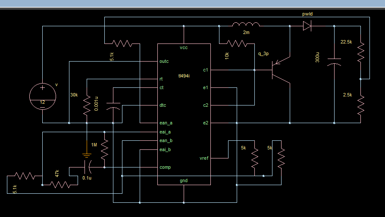Select the 2m inductance value text

pos(246,32)
